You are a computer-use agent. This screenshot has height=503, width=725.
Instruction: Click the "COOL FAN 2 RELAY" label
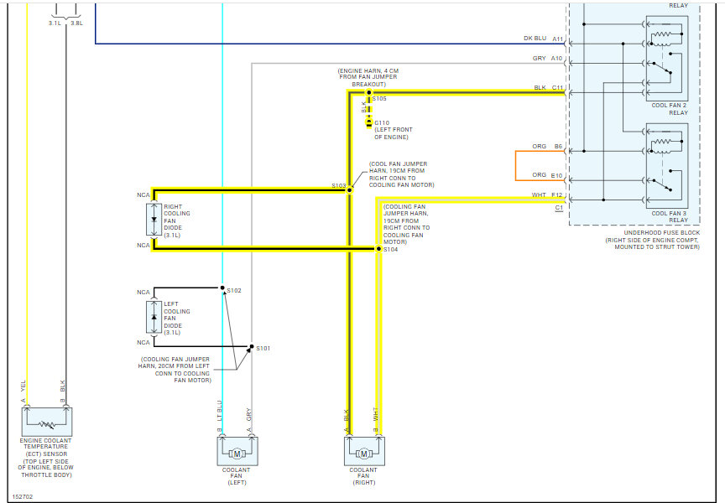(x=670, y=109)
